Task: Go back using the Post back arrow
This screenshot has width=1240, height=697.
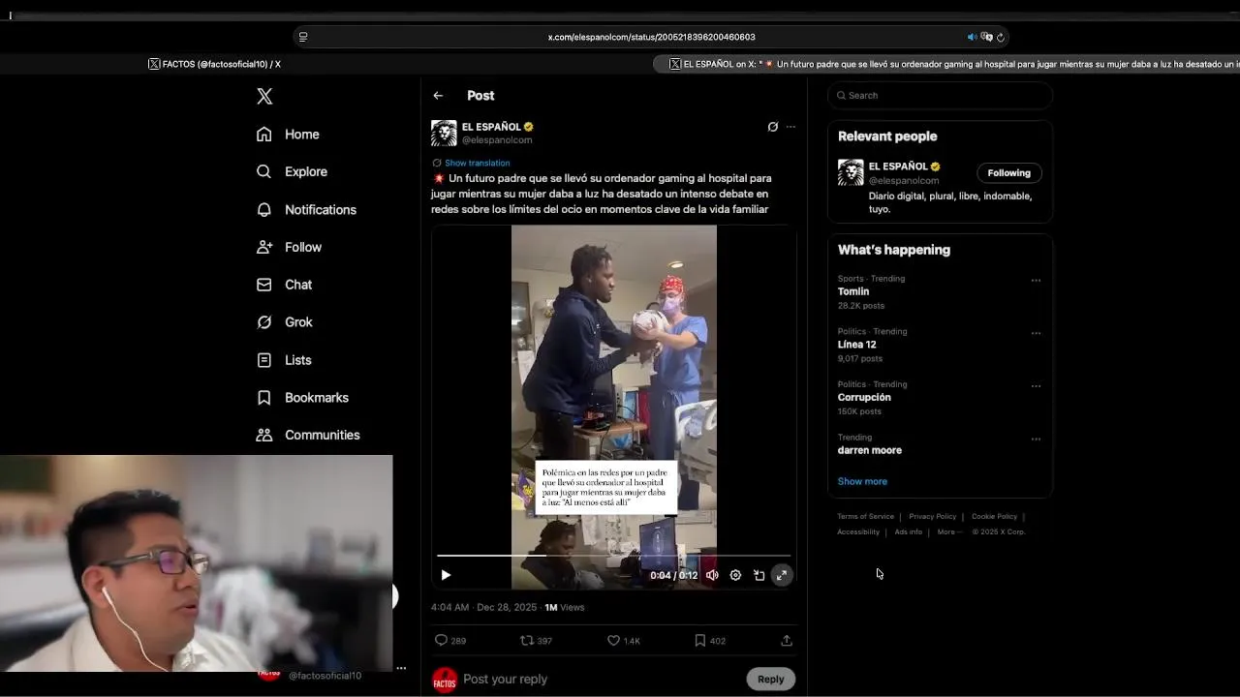Action: click(438, 96)
